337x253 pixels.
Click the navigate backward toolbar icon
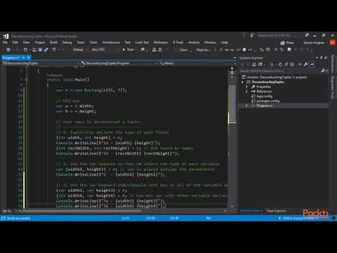tap(8, 49)
